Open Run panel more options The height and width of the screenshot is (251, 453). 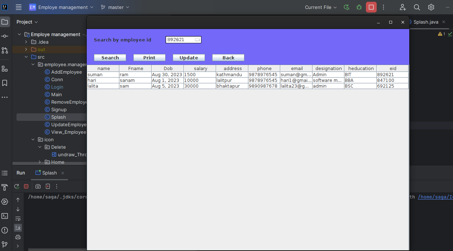[x=56, y=186]
